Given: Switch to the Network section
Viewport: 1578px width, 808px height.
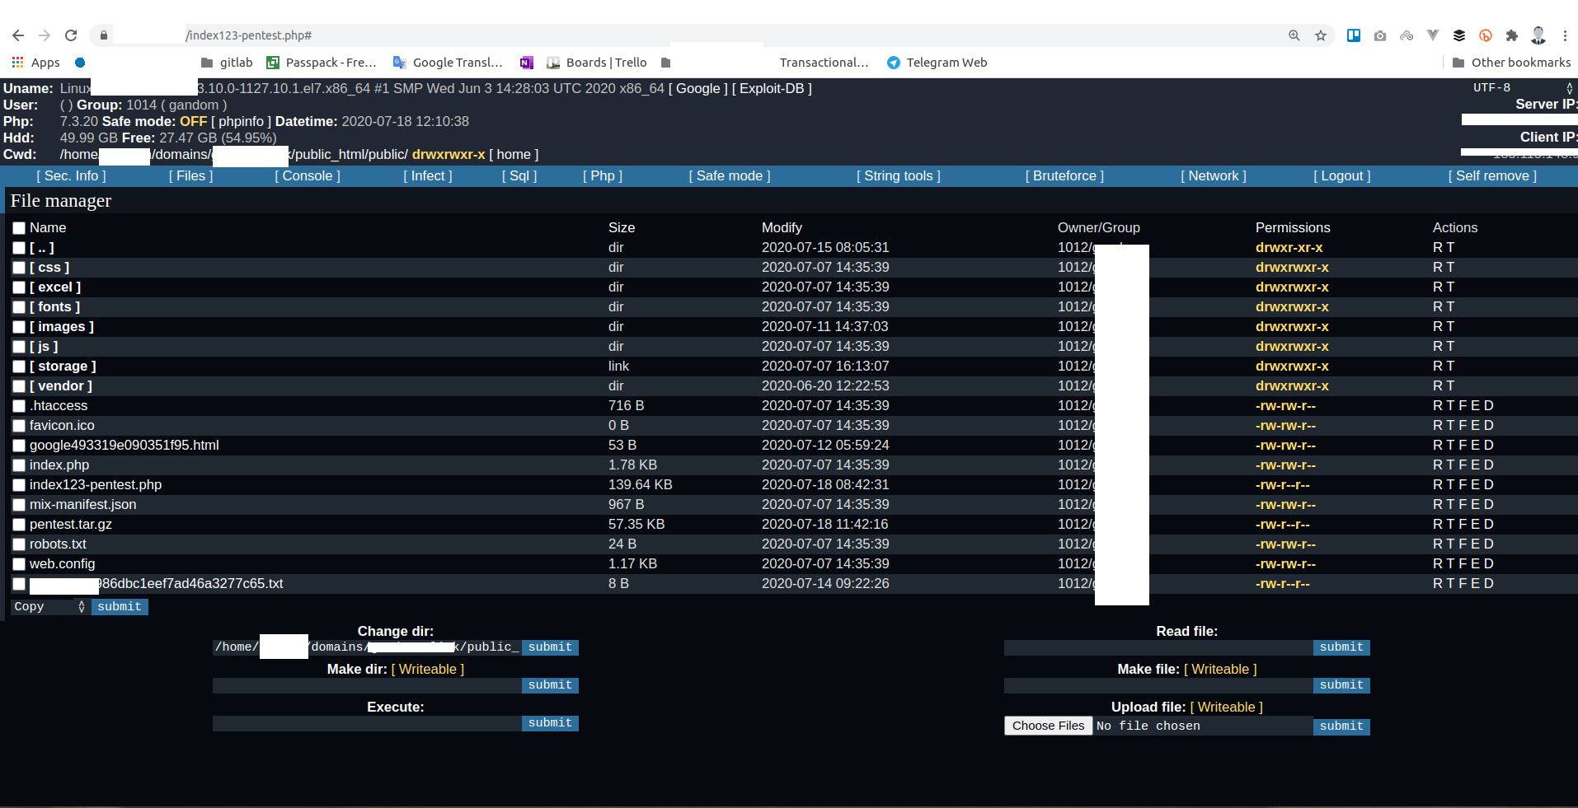Looking at the screenshot, I should point(1214,175).
